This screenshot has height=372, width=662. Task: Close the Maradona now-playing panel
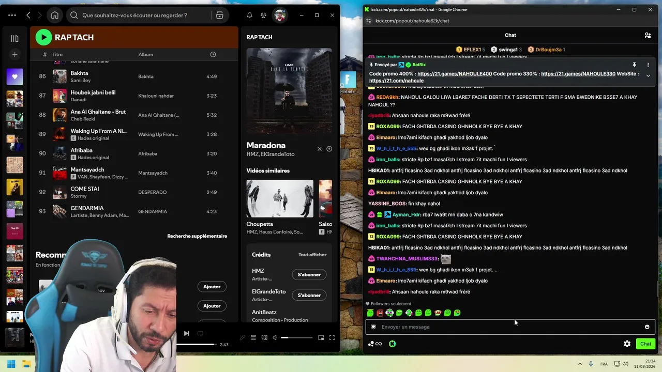tap(320, 149)
